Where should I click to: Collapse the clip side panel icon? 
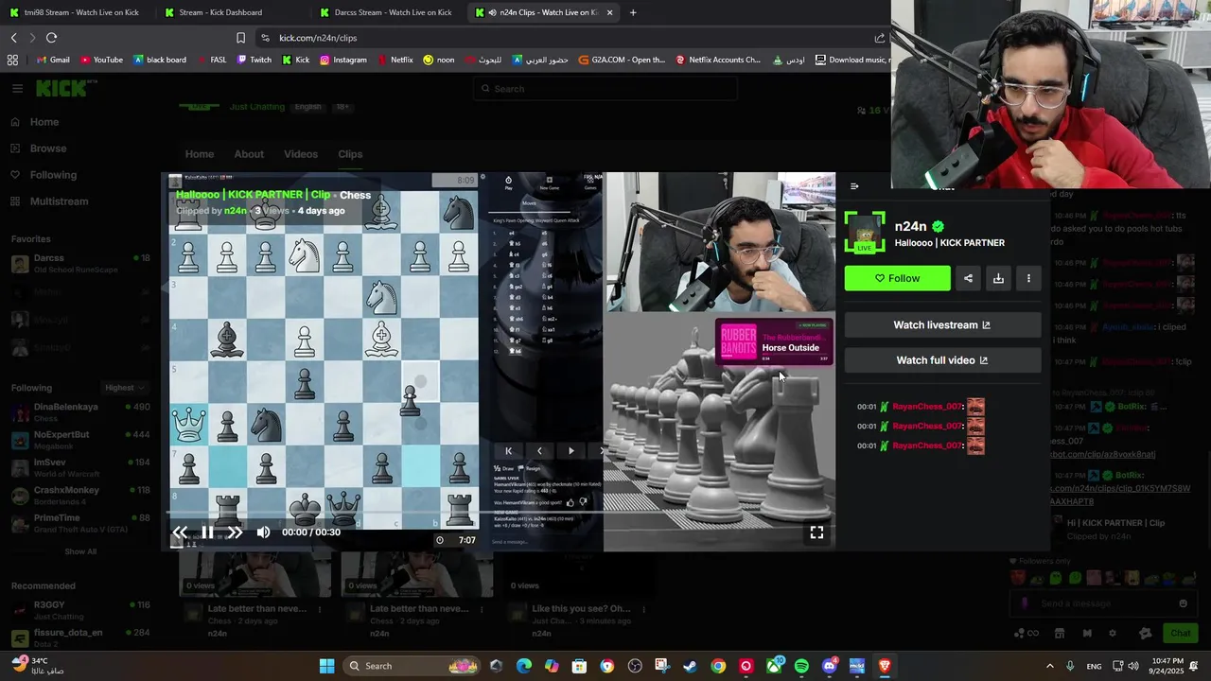click(854, 186)
